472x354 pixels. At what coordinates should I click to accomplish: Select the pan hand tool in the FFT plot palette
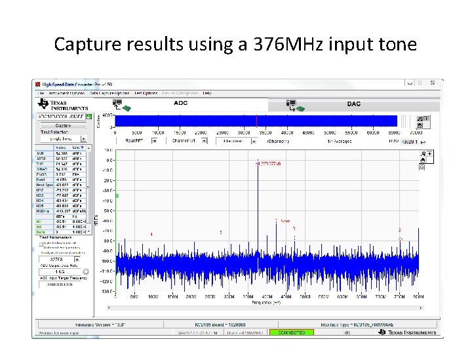[x=423, y=160]
